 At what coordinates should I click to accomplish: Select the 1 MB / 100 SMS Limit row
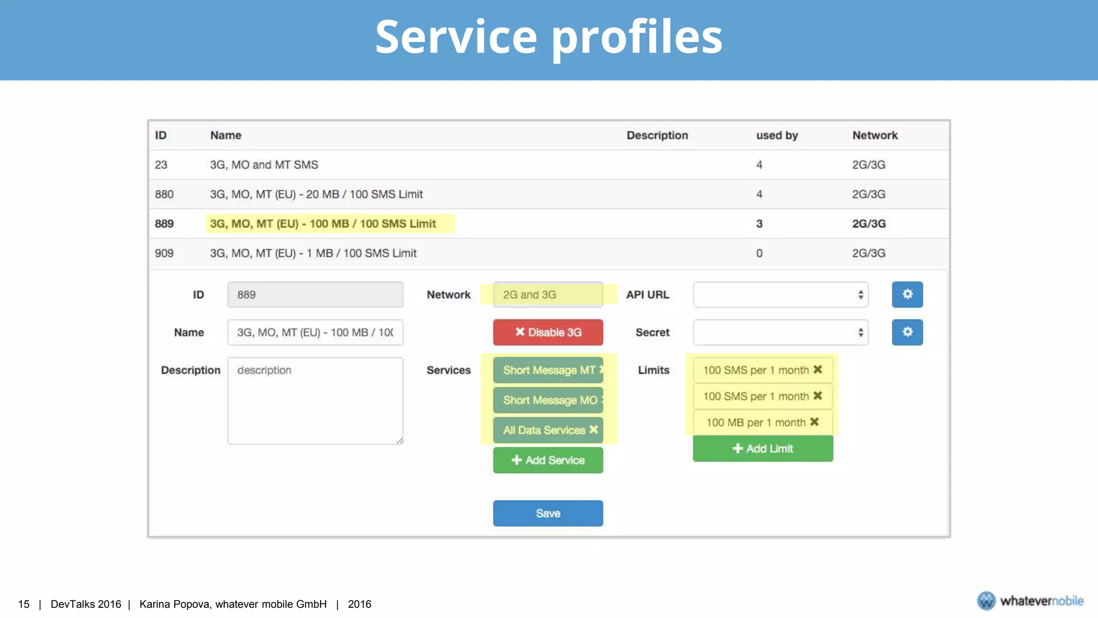click(x=548, y=253)
